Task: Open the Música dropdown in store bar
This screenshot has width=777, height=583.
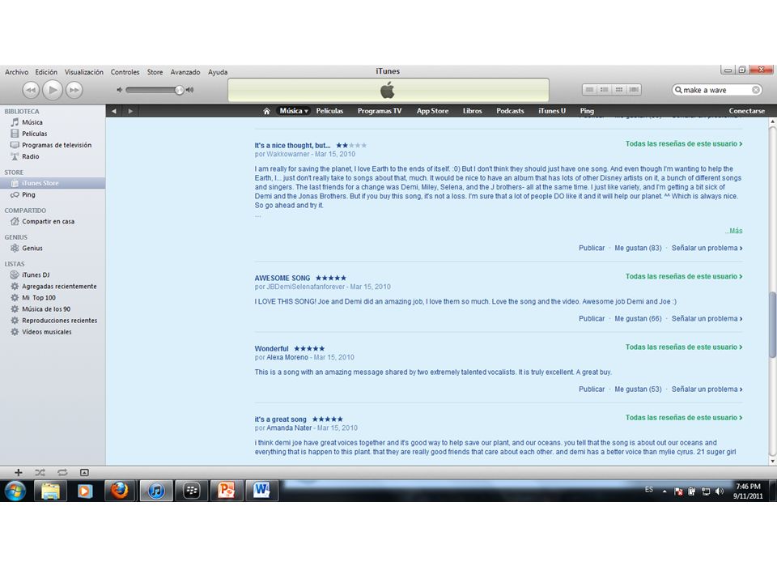Action: [293, 111]
